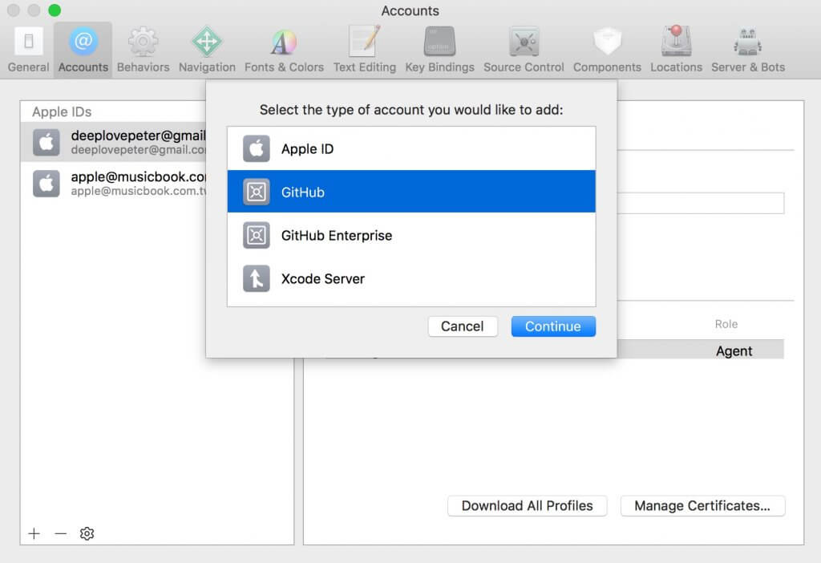Cancel the add account dialog
821x563 pixels.
[463, 326]
